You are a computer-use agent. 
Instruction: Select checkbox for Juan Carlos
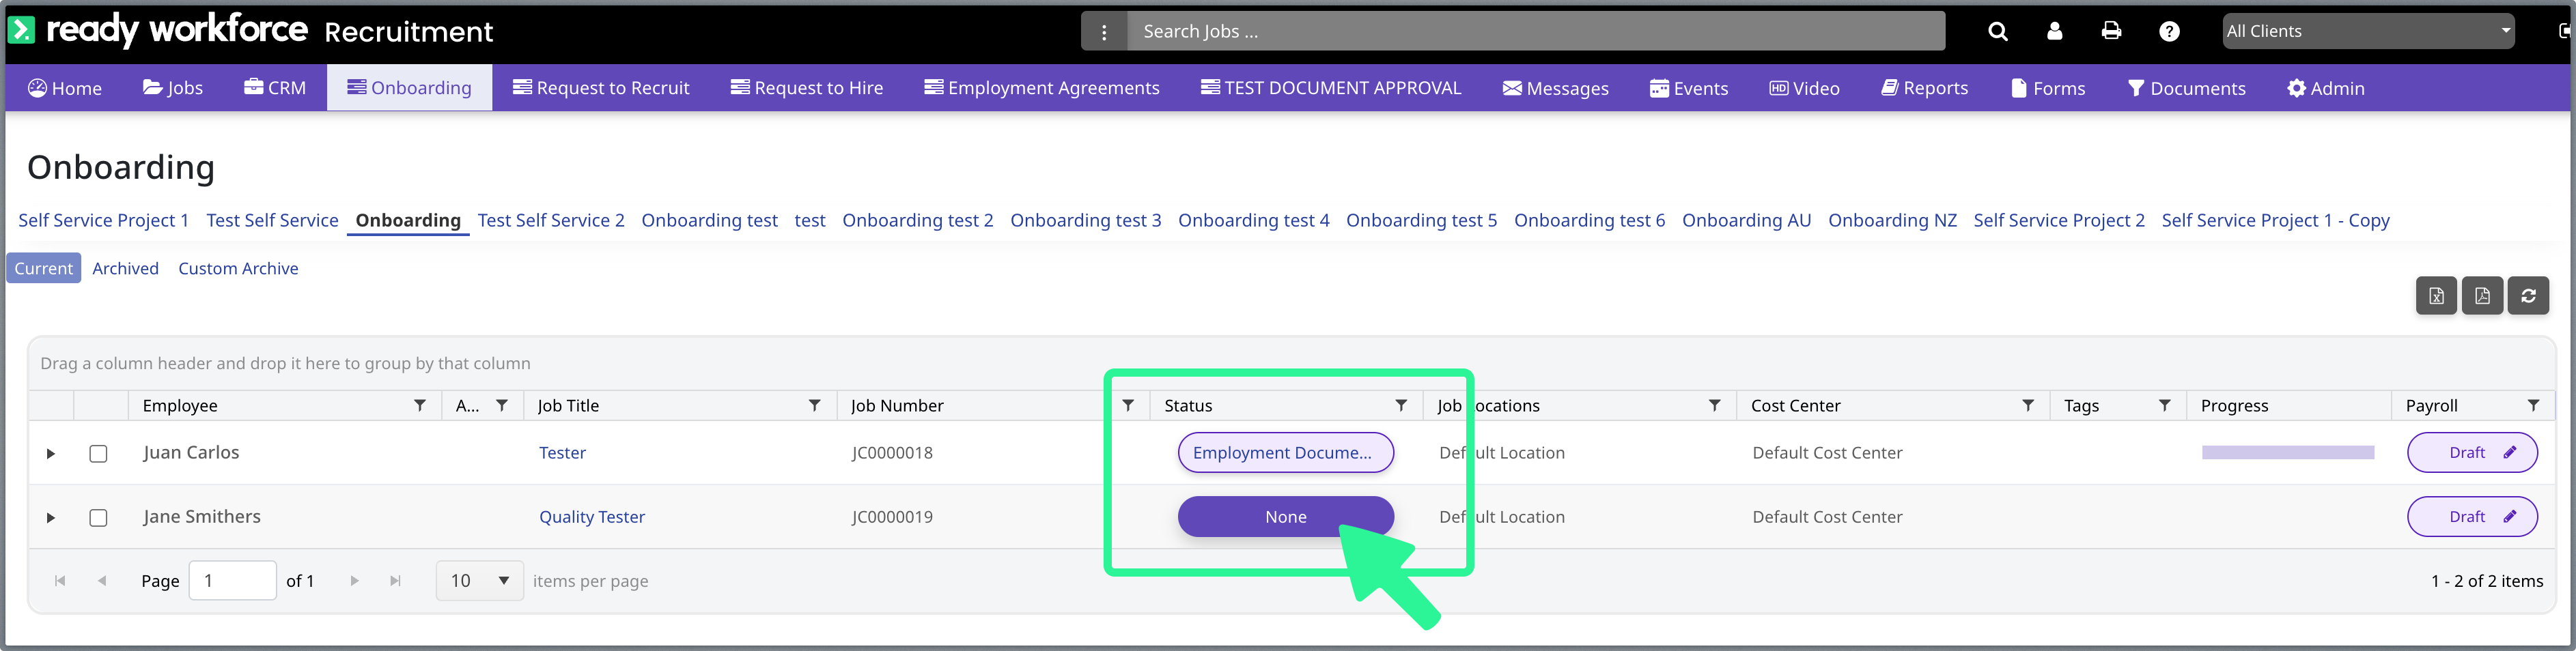[98, 453]
